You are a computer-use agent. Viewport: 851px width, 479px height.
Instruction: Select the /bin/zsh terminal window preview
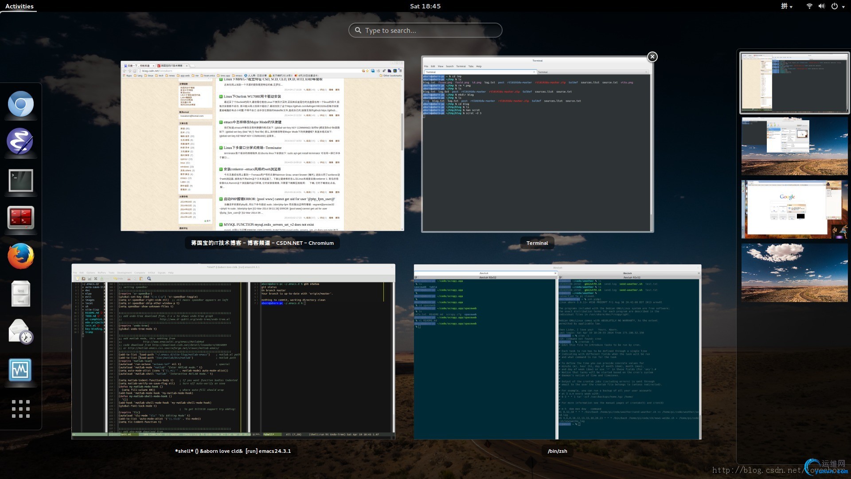pos(558,352)
